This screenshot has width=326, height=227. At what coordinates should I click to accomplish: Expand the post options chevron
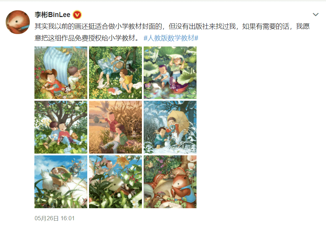(x=316, y=15)
